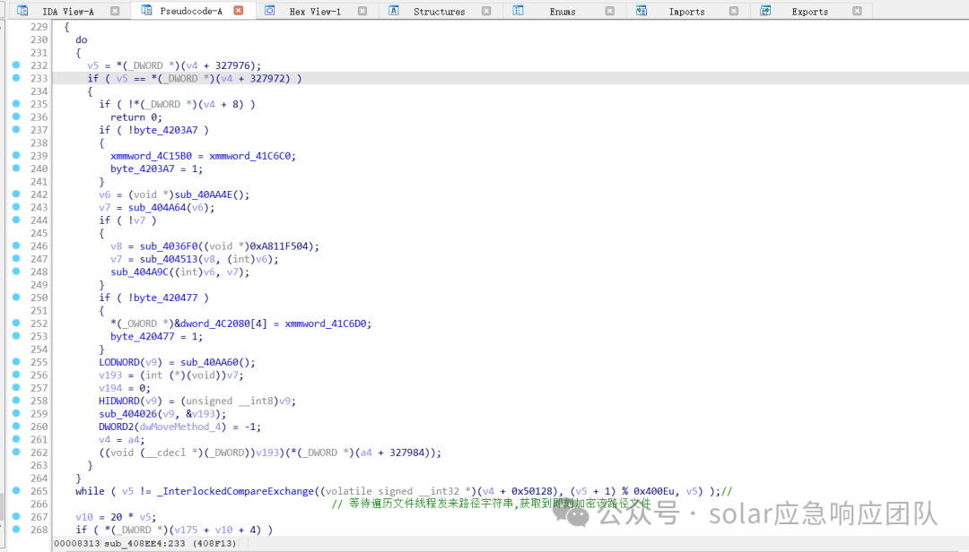The width and height of the screenshot is (969, 552).
Task: Toggle breakpoint dot on line 259
Action: (16, 413)
